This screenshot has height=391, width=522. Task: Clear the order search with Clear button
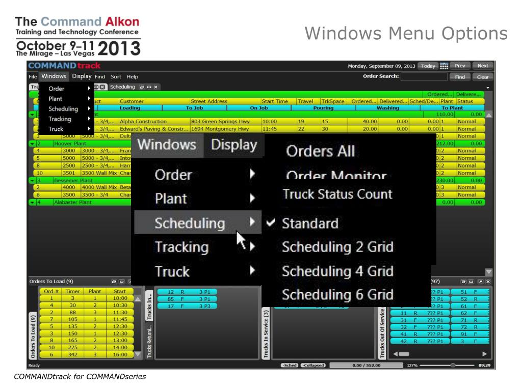pos(483,77)
